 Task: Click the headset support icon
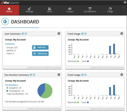pos(125,3)
